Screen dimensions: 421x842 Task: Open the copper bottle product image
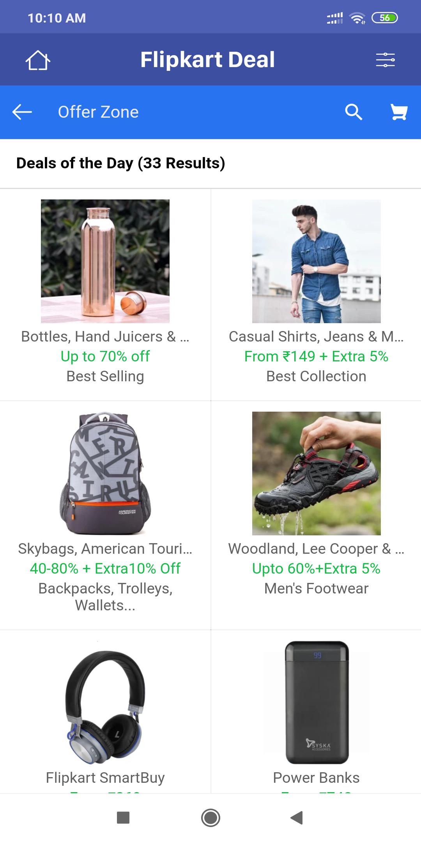(105, 261)
